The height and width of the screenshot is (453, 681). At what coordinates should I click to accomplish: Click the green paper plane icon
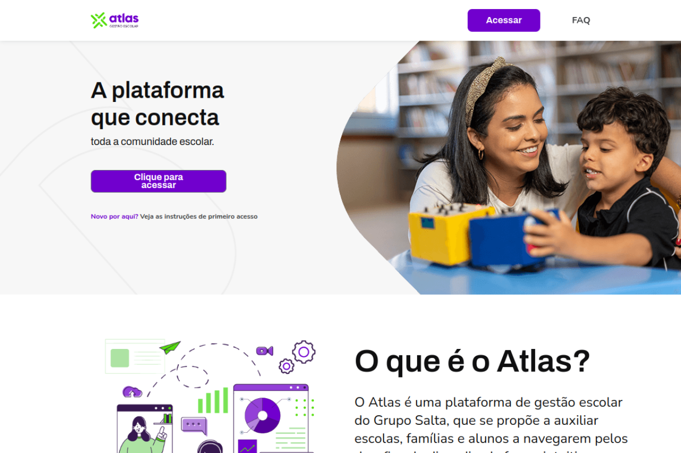[170, 347]
